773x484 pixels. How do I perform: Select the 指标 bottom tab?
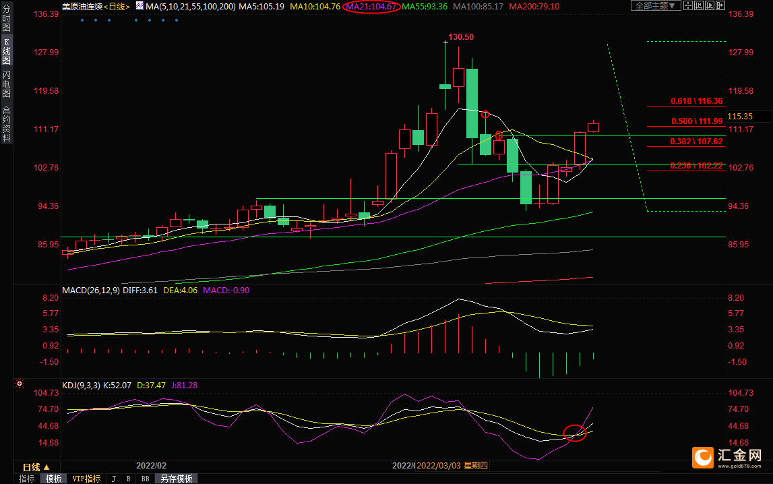point(27,479)
